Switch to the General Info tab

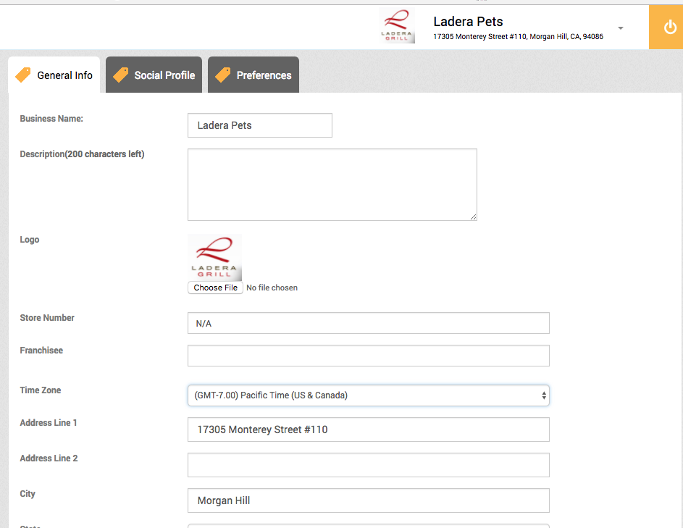pyautogui.click(x=54, y=75)
